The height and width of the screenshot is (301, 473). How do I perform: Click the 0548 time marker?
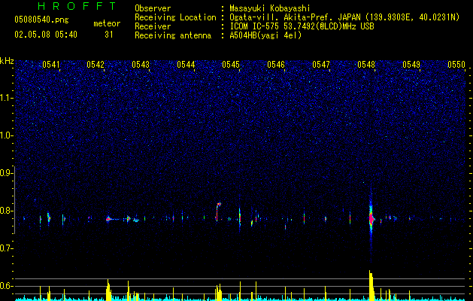(x=366, y=65)
